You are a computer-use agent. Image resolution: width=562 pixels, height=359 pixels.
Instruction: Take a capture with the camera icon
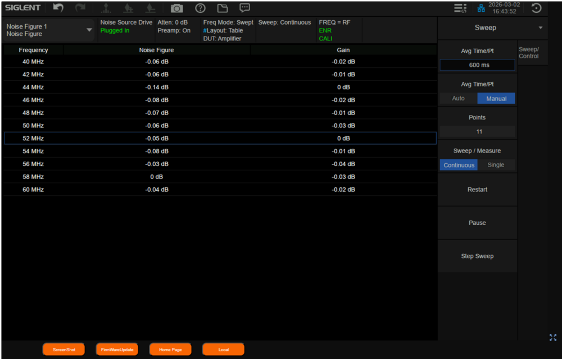pos(176,8)
